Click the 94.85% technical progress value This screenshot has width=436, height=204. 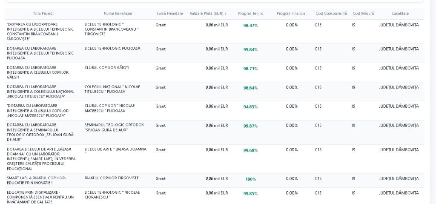(250, 107)
